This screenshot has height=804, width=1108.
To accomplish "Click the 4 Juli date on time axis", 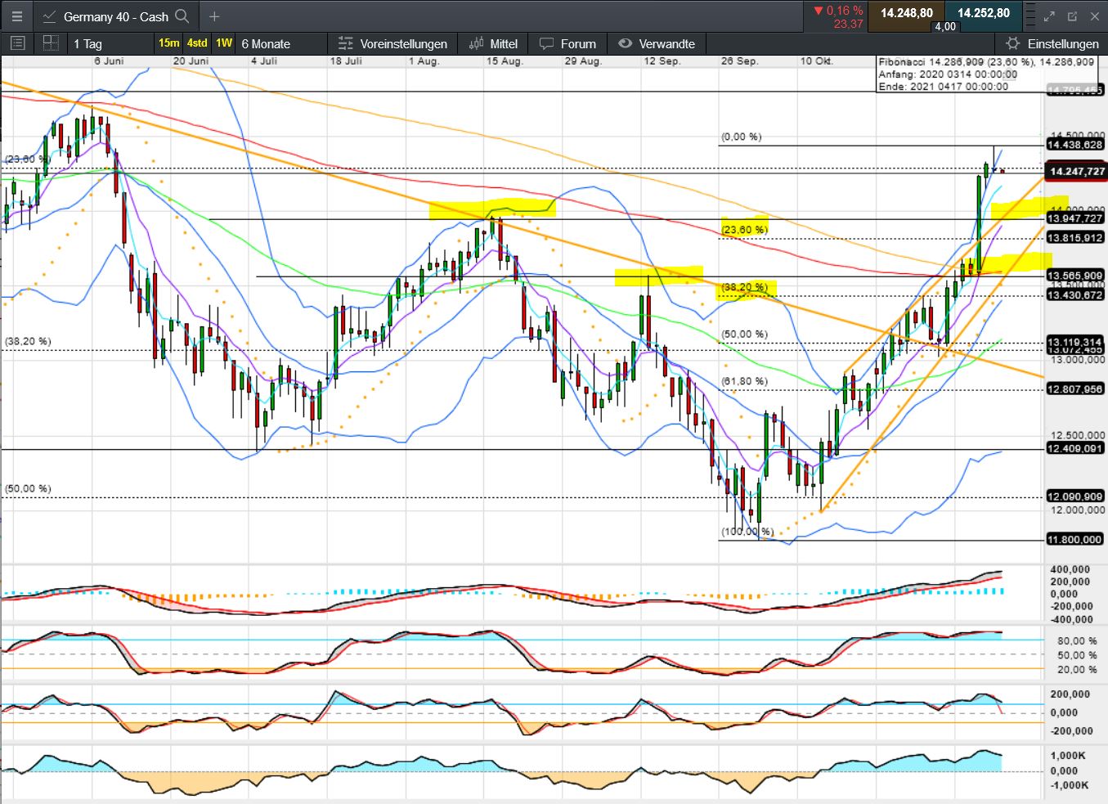I will [264, 61].
